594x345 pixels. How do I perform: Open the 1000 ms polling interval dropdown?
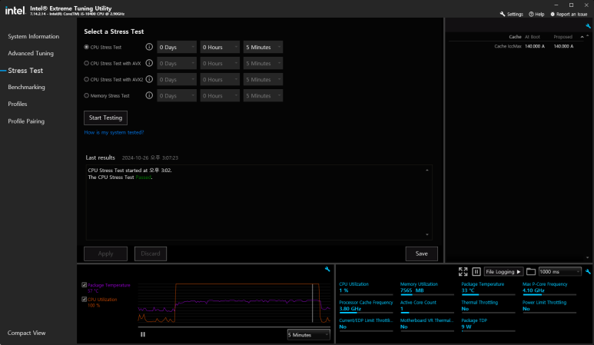pyautogui.click(x=559, y=271)
